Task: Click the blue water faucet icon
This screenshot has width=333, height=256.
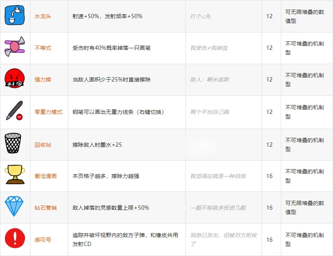Action: click(14, 16)
